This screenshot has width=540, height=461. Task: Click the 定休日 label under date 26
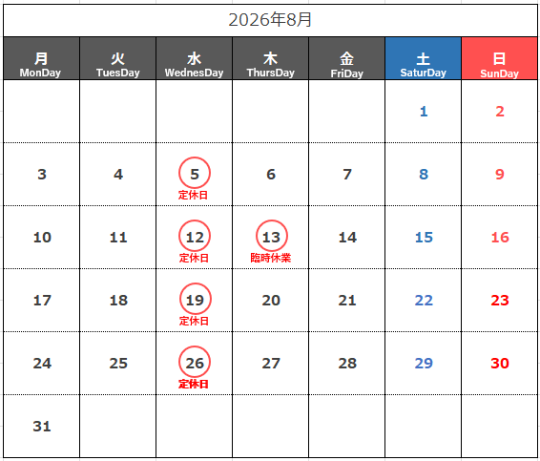(194, 384)
